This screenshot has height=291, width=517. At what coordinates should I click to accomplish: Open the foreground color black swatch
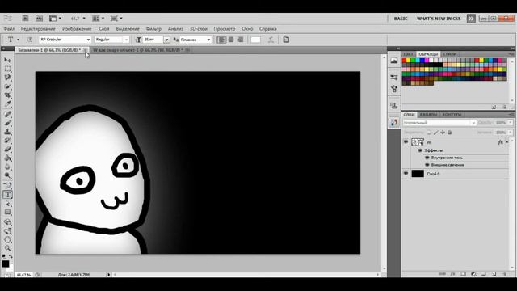(6, 264)
